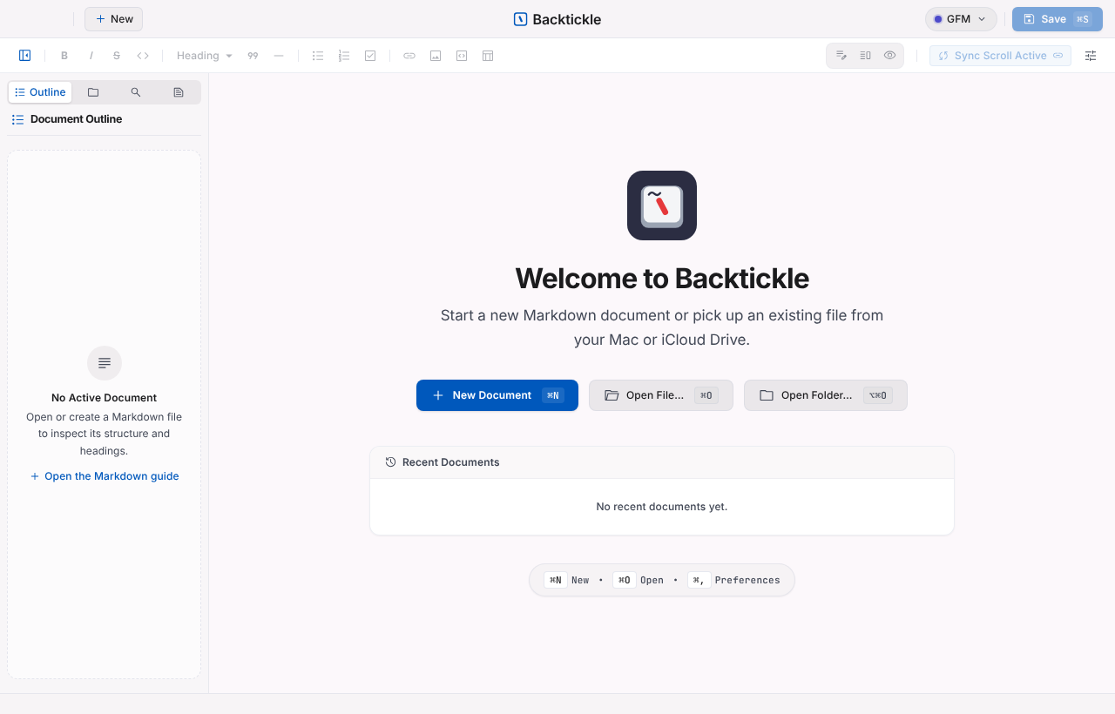The width and height of the screenshot is (1115, 714).
Task: Click the ⌘, Preferences shortcut hint
Action: point(733,580)
